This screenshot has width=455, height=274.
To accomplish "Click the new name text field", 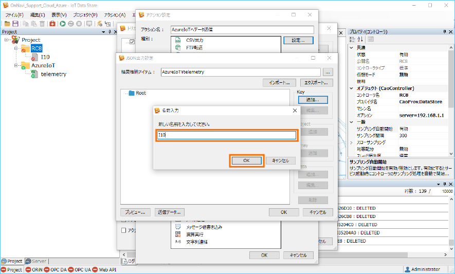I will click(x=226, y=135).
